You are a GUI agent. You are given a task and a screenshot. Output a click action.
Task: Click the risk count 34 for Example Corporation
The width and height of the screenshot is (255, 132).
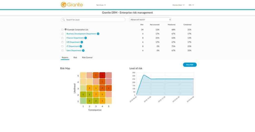pos(142,30)
